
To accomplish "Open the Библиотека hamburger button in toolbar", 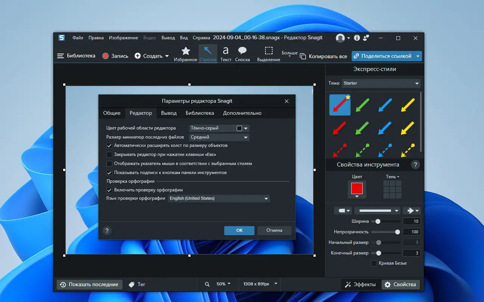I will pos(76,56).
